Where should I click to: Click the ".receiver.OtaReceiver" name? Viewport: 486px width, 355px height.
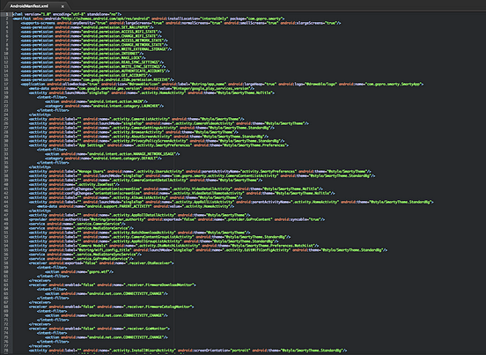coord(148,263)
